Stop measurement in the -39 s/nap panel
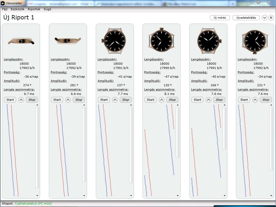Image resolution: width=276 pixels, height=207 pixels. tap(79, 100)
